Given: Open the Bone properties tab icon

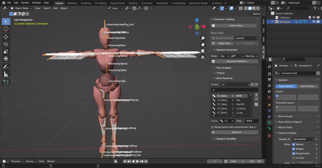Looking at the screenshot, I should coord(269,128).
